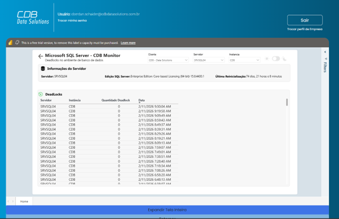Click the sun icon near theme switch
Viewport: 339px width, 219px height.
(x=267, y=59)
